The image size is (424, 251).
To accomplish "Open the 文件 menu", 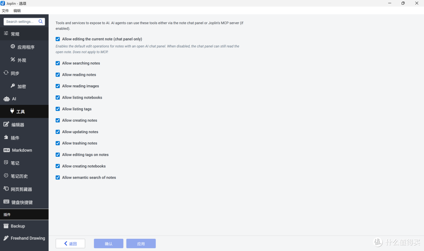I will 5,11.
